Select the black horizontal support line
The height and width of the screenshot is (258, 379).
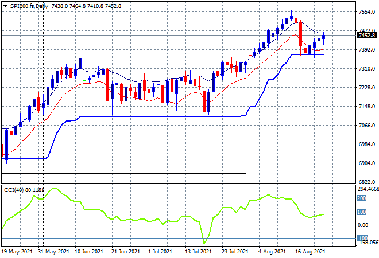click(x=124, y=174)
